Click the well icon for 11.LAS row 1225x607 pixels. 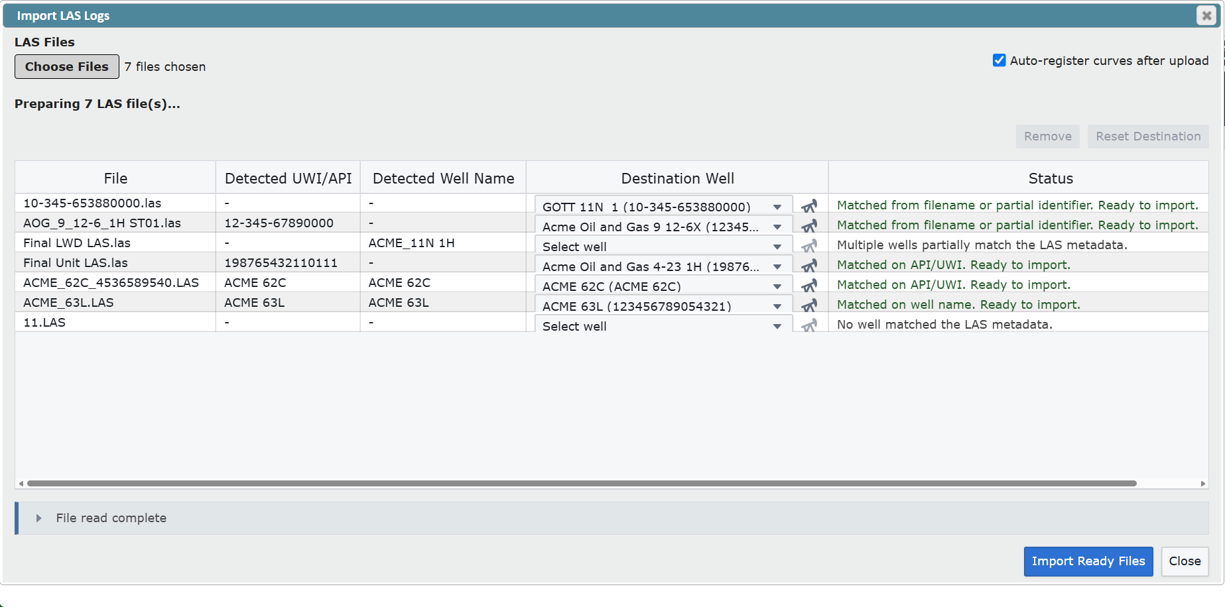(x=809, y=325)
